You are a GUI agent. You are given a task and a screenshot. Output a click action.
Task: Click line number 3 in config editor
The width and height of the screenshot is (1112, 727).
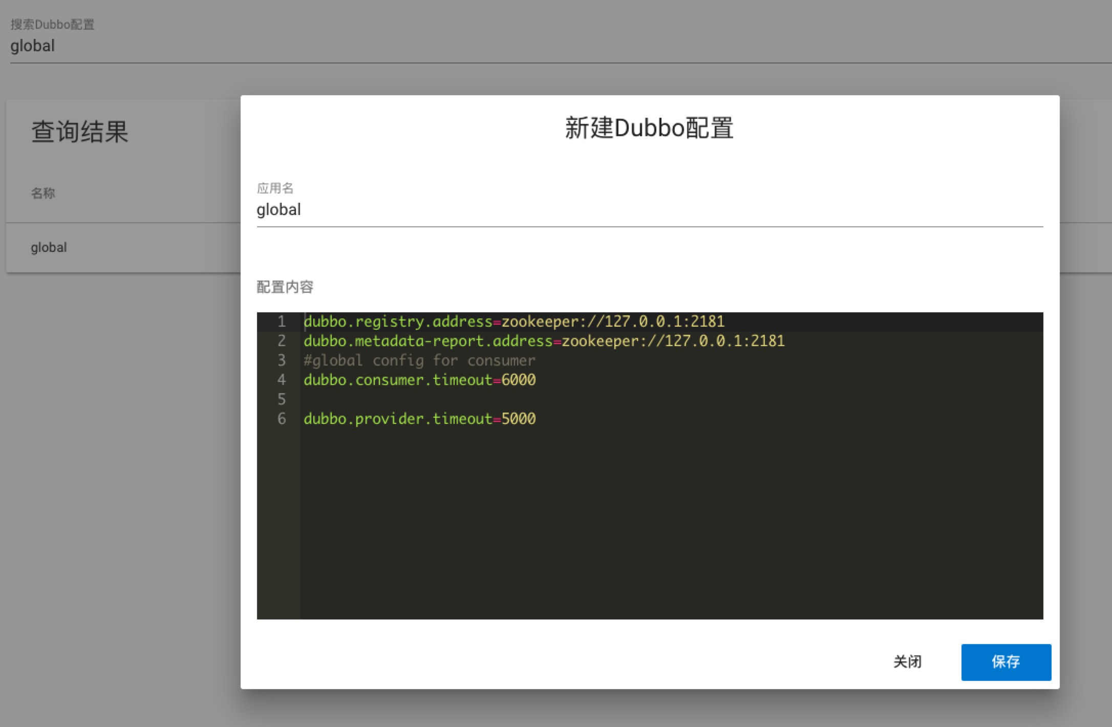pyautogui.click(x=281, y=360)
